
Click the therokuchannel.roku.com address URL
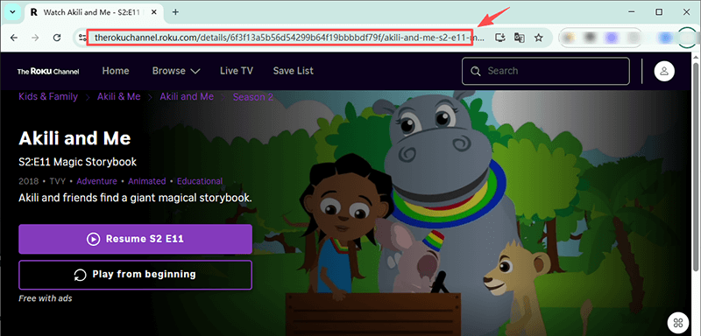[288, 38]
